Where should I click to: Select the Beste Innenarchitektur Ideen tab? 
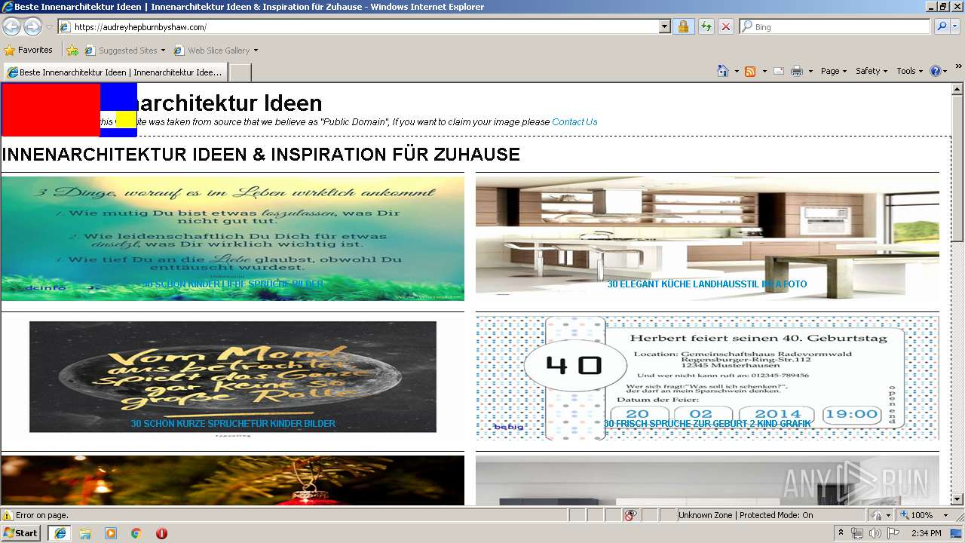pos(115,72)
